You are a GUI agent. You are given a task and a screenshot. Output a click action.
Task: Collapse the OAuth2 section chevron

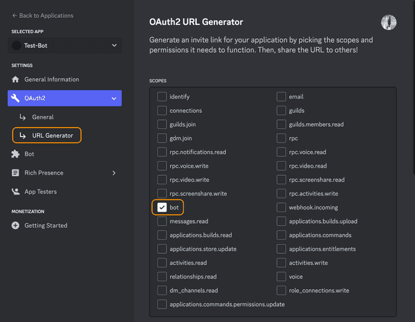pyautogui.click(x=114, y=98)
